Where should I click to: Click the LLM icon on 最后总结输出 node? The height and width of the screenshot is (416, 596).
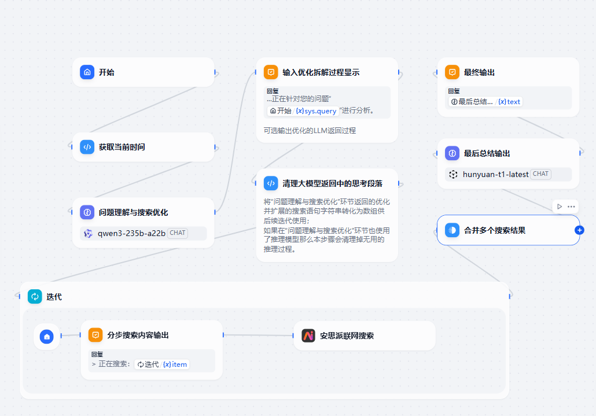point(452,153)
